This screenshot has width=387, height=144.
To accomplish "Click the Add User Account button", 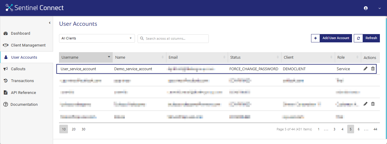I will click(332, 38).
